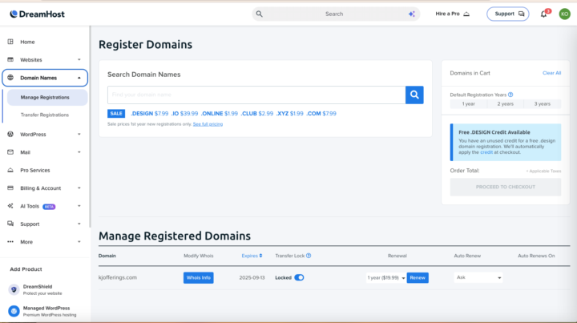
Task: Click the Domain Names globe icon
Action: 10,78
